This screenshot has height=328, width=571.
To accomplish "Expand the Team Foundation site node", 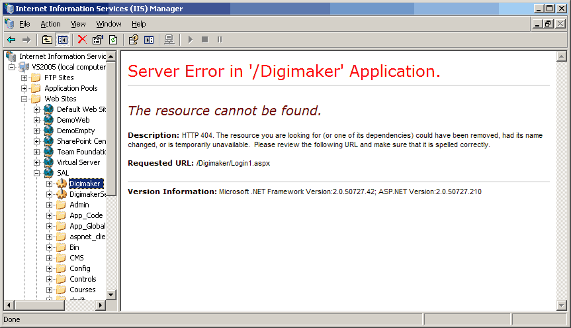I will tap(37, 152).
